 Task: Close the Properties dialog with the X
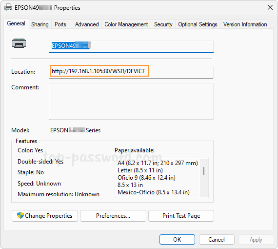point(270,7)
